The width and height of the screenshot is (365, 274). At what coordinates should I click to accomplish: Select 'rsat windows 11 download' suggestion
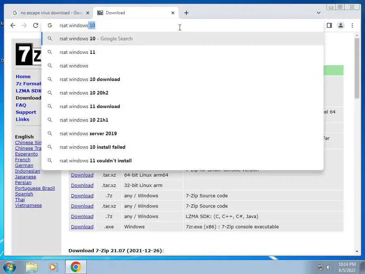coord(182,106)
